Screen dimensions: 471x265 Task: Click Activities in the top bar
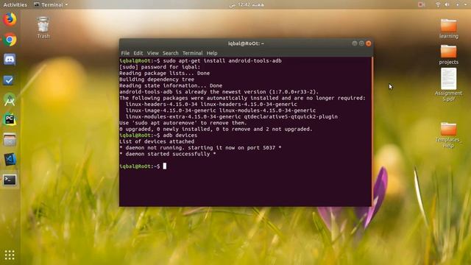tap(15, 4)
